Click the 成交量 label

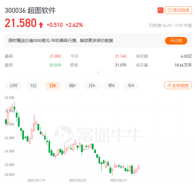(x=142, y=65)
